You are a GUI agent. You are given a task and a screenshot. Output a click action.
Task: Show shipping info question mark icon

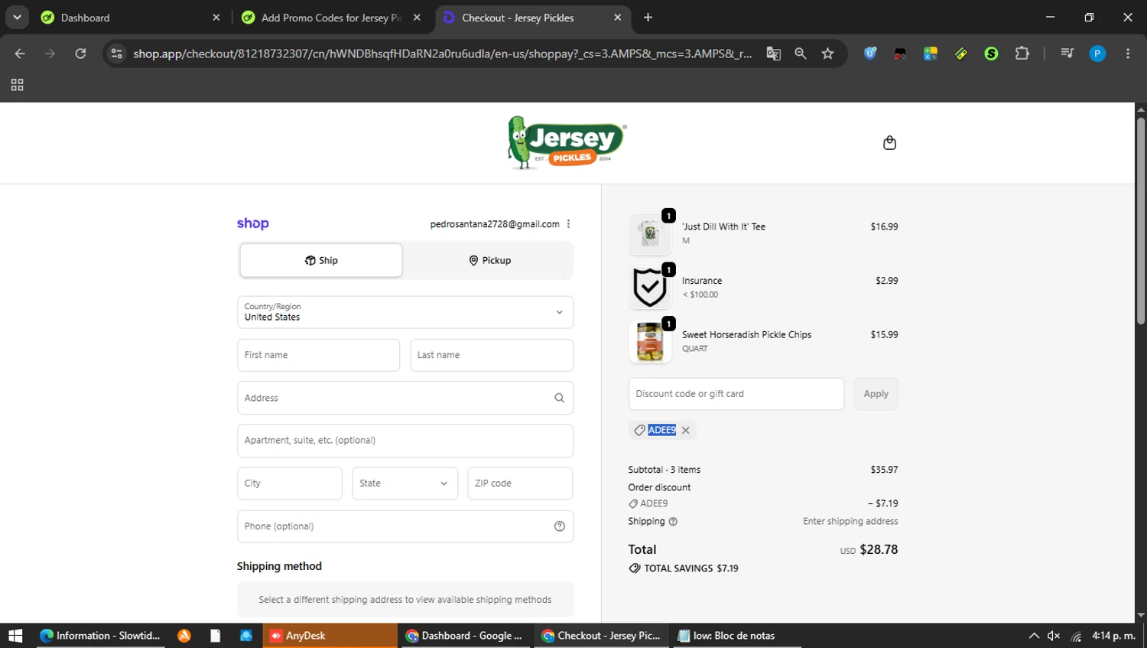pyautogui.click(x=673, y=522)
